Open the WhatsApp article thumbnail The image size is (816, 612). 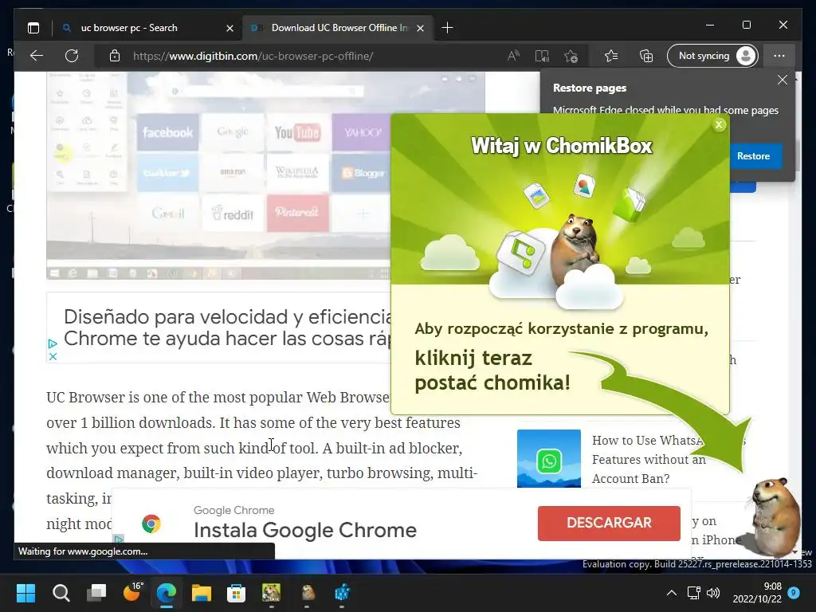pyautogui.click(x=548, y=458)
